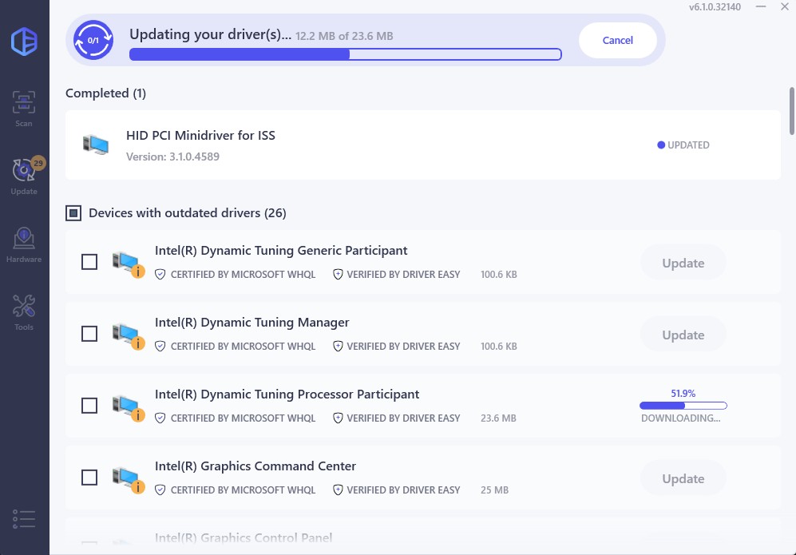
Task: Check Intel Dynamic Tuning Manager checkbox
Action: (x=89, y=334)
